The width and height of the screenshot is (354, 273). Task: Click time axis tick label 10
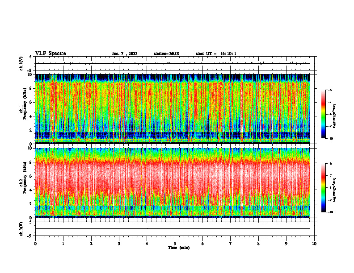314,244
